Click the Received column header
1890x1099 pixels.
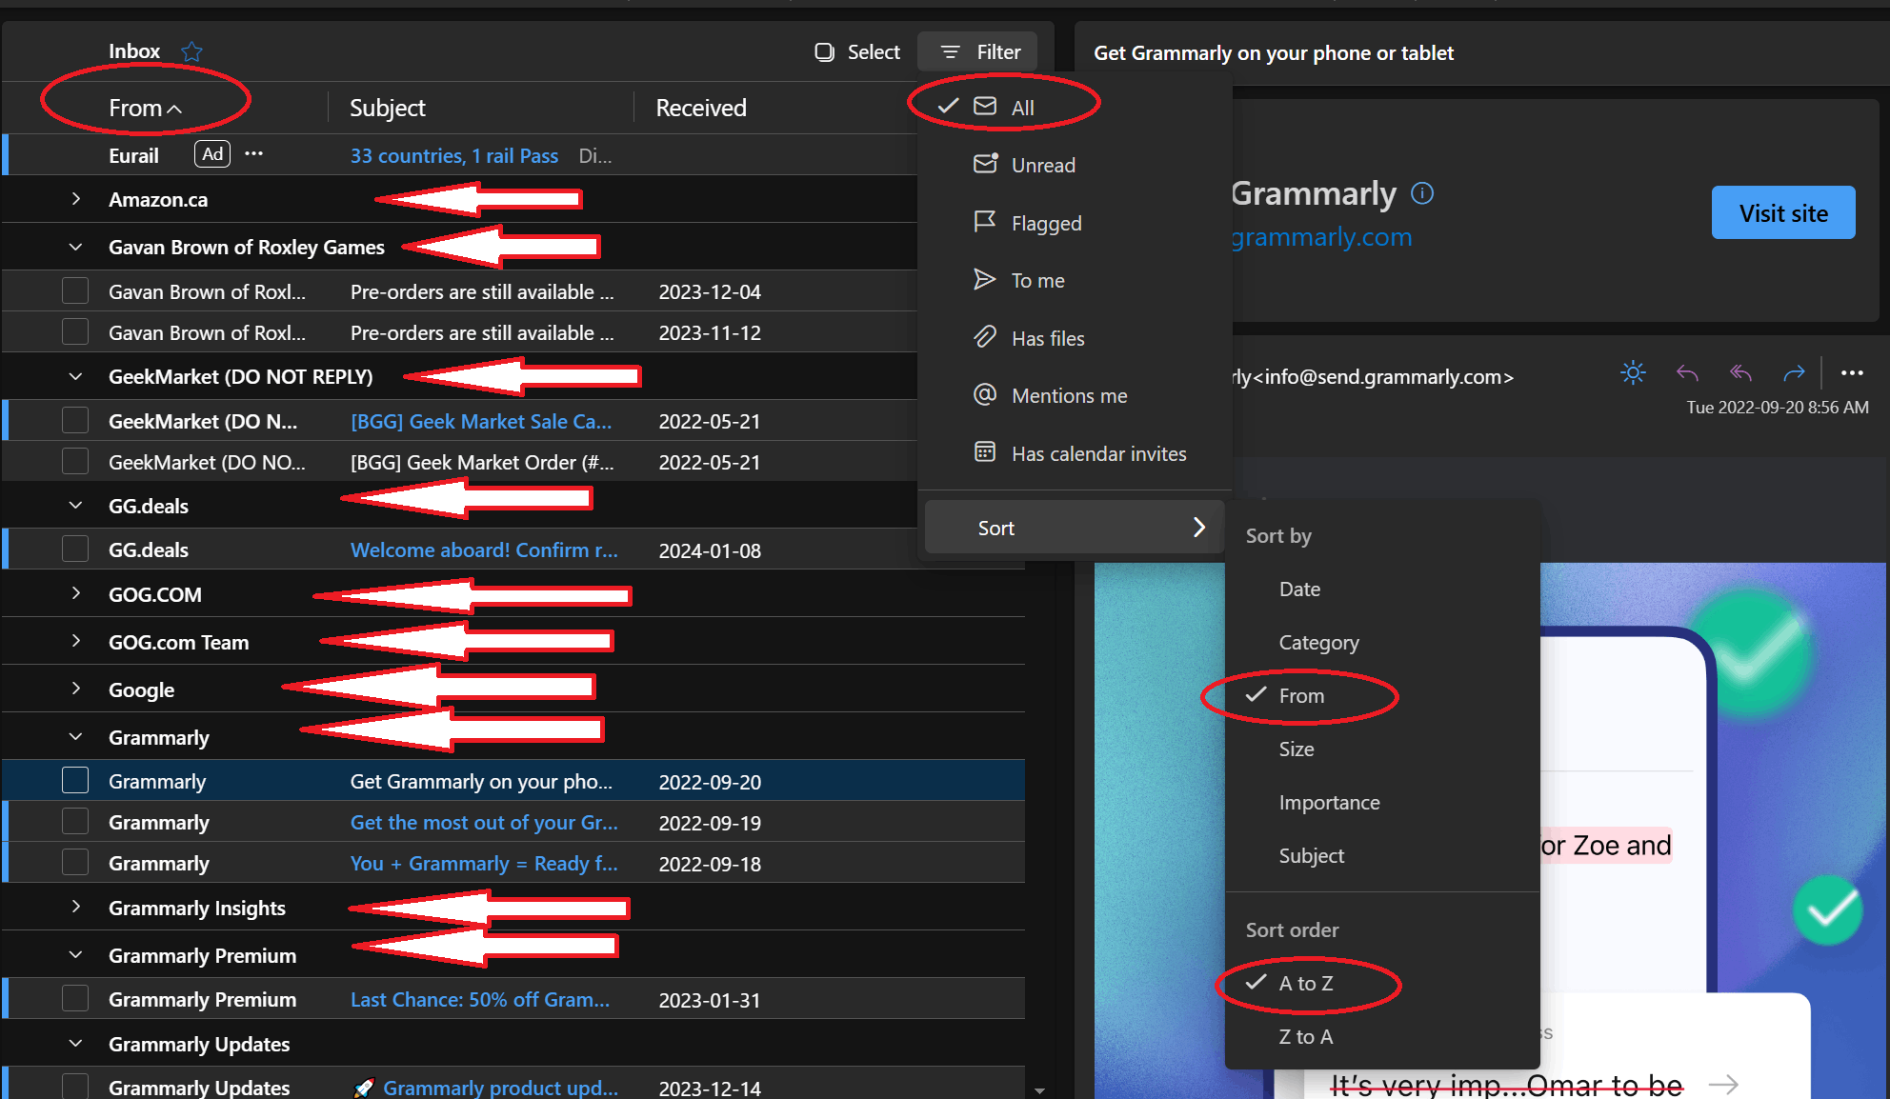click(701, 108)
